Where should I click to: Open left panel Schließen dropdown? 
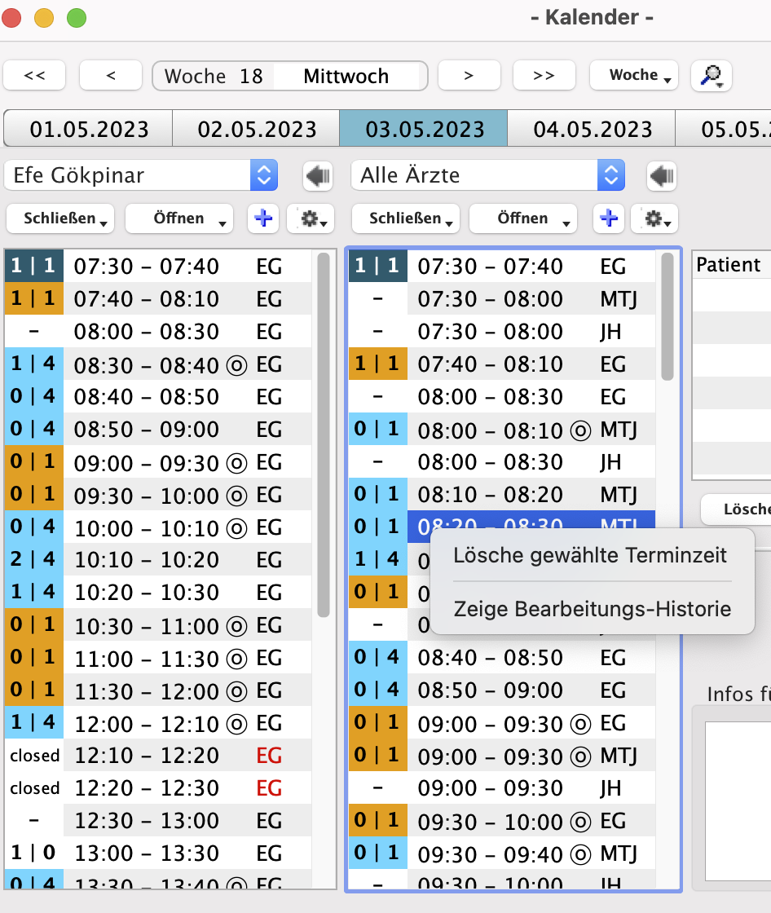[x=60, y=218]
